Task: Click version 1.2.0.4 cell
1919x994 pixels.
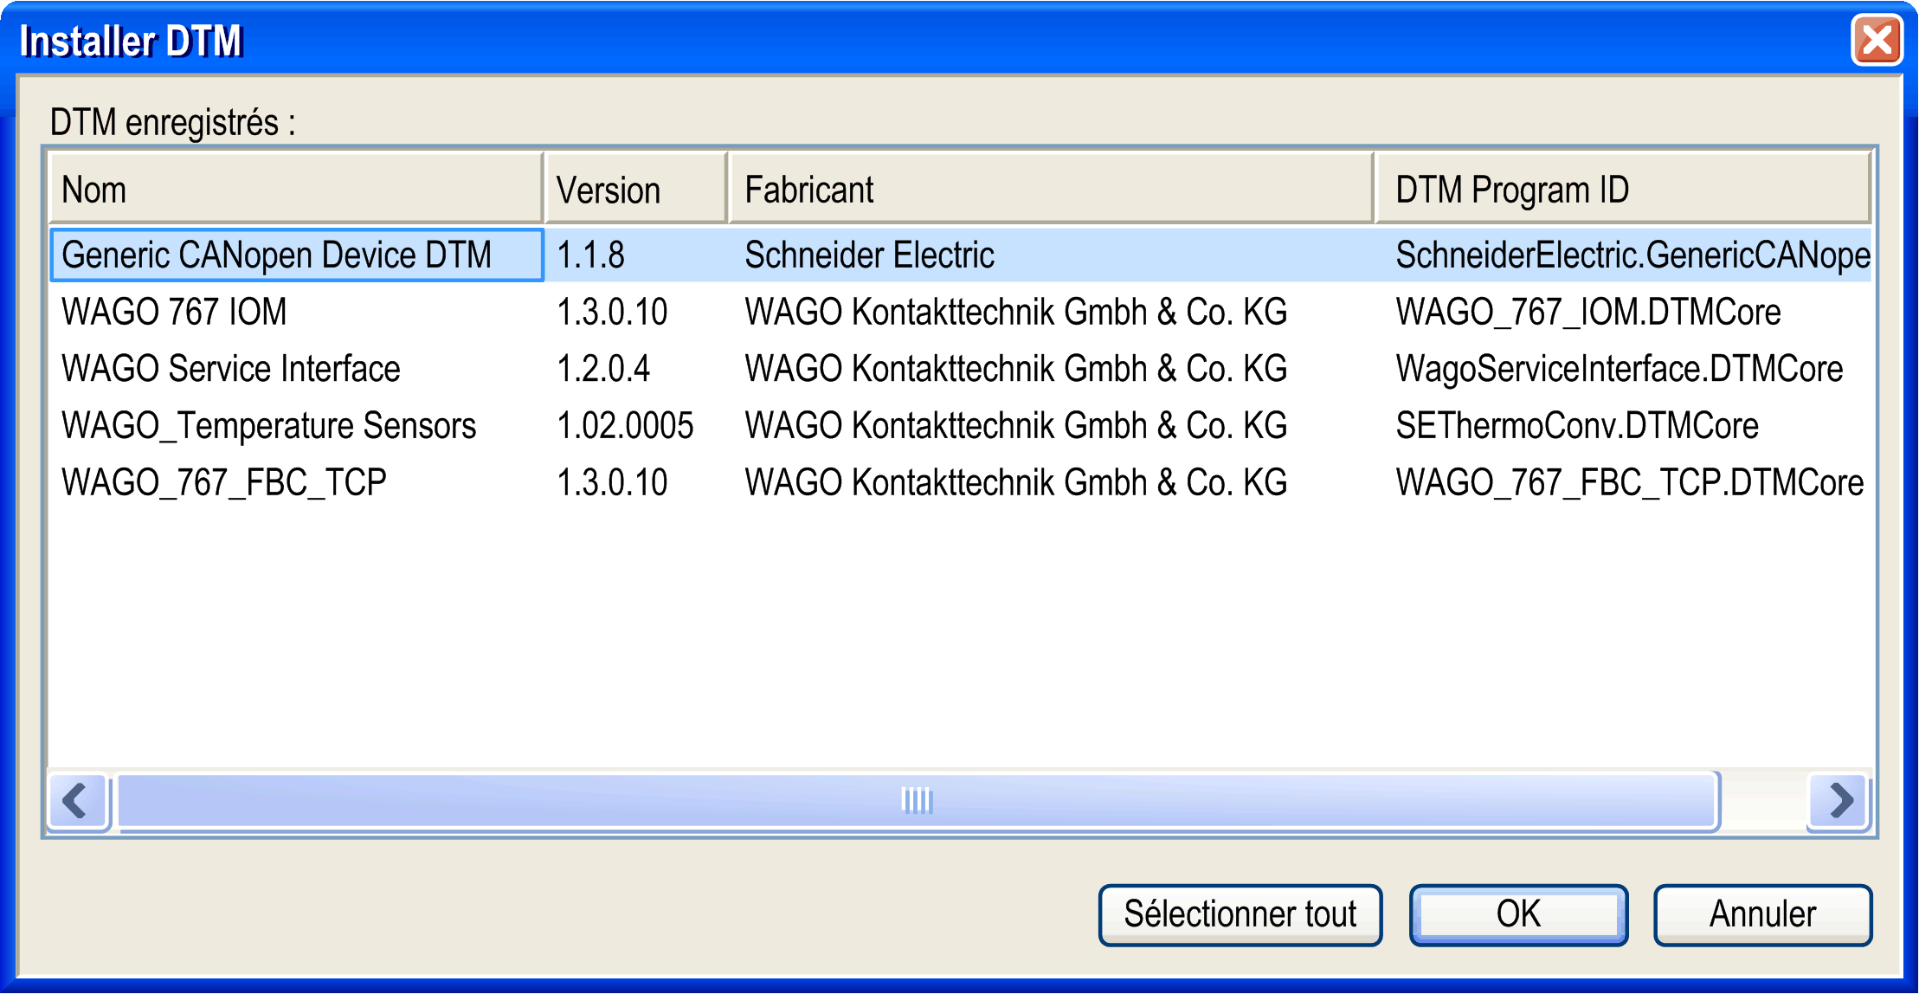Action: click(603, 369)
